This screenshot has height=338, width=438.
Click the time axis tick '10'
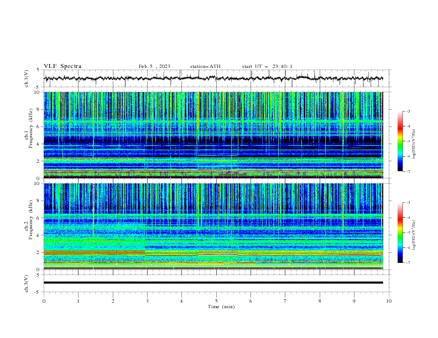click(x=389, y=301)
